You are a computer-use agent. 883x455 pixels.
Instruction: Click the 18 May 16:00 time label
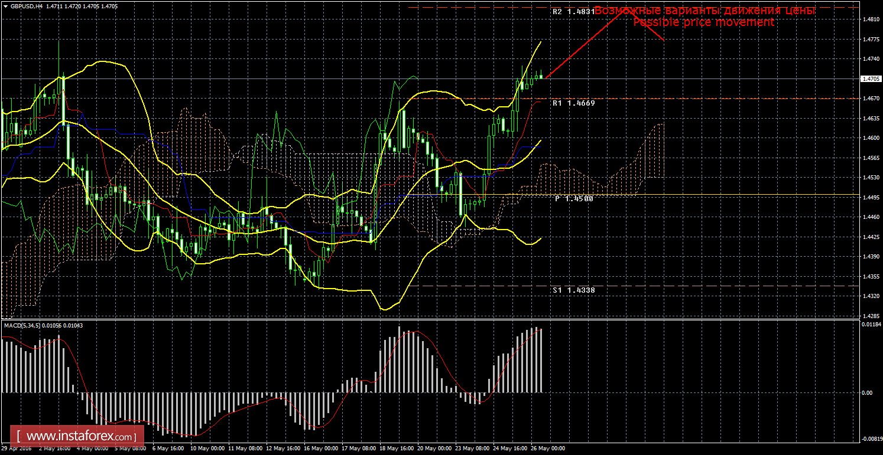click(395, 448)
